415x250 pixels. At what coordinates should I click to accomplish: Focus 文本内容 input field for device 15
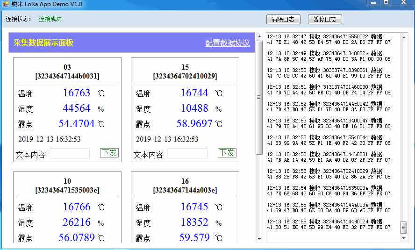pos(187,154)
